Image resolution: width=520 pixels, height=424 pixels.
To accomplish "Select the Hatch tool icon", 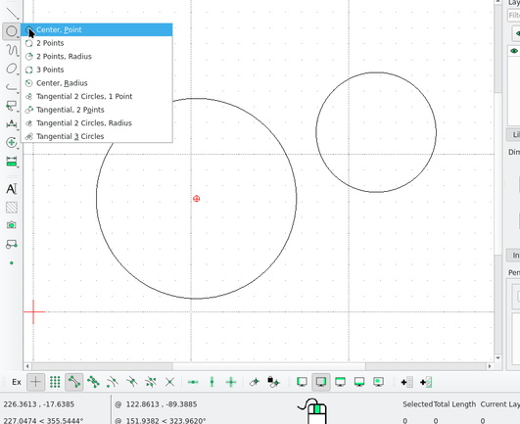I will [12, 208].
